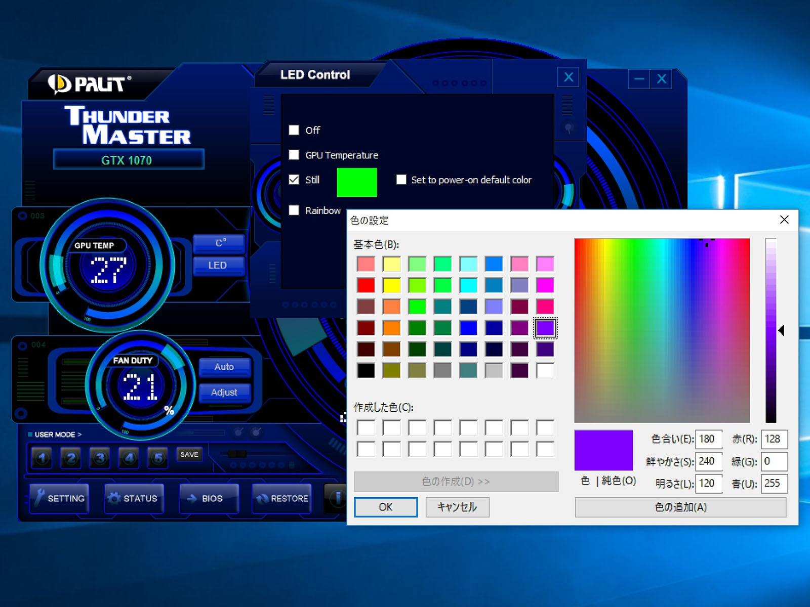
Task: Enable the GPU Temperature LED mode
Action: click(294, 155)
